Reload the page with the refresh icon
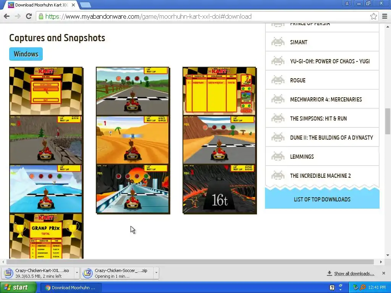Screen dimensions: 391x293 29,16
